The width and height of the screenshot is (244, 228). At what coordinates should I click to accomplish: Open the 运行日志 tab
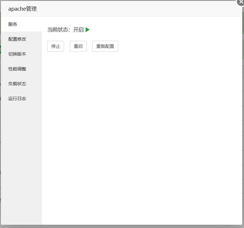(x=17, y=99)
